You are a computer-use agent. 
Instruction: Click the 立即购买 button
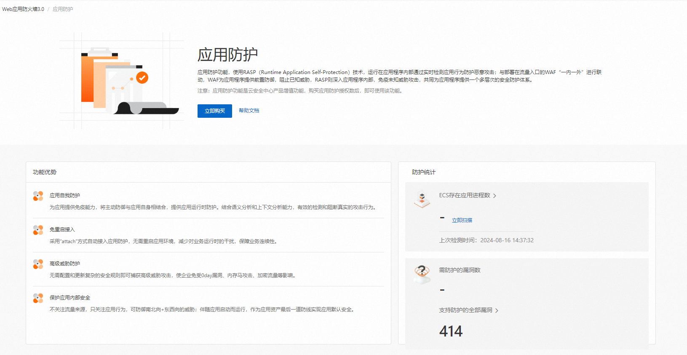[214, 111]
